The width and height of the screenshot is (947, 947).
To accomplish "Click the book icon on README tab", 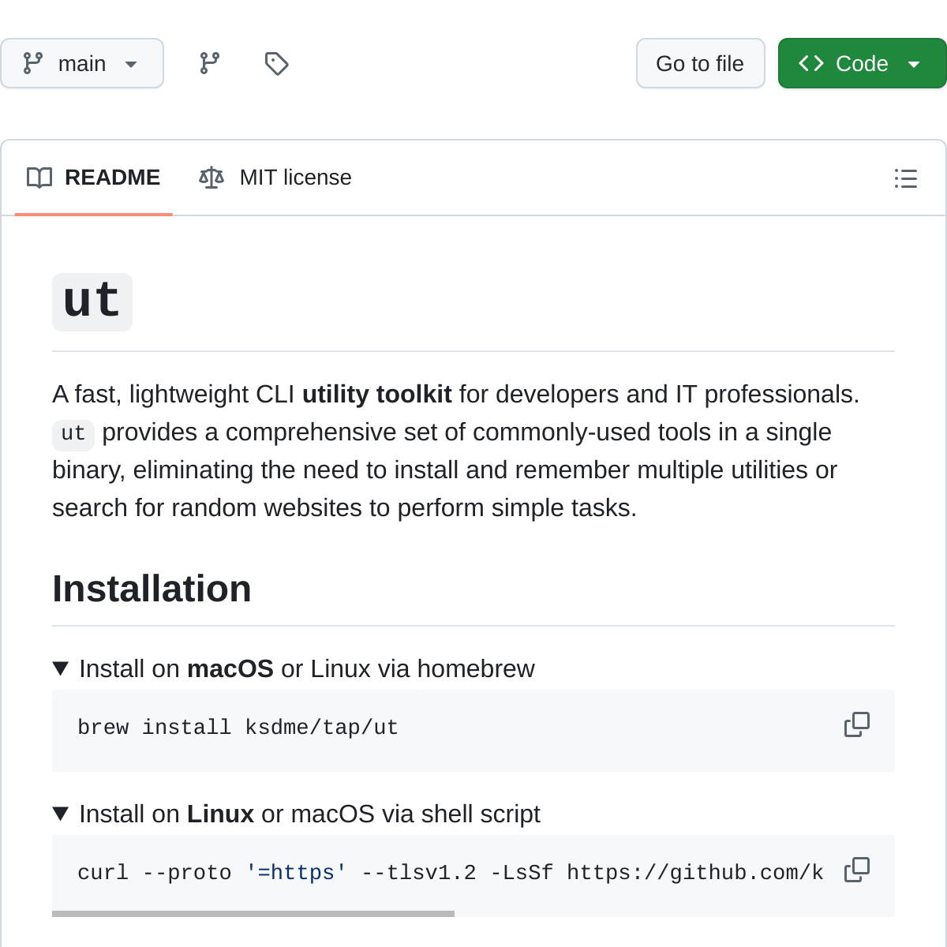I will point(39,178).
